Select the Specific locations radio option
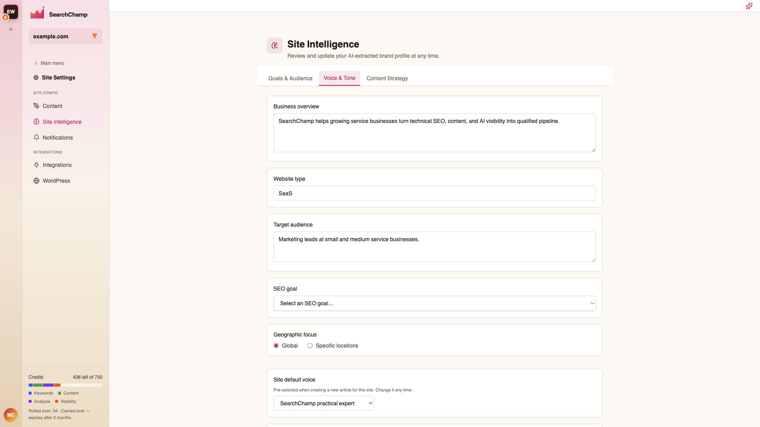This screenshot has height=427, width=760. tap(310, 346)
